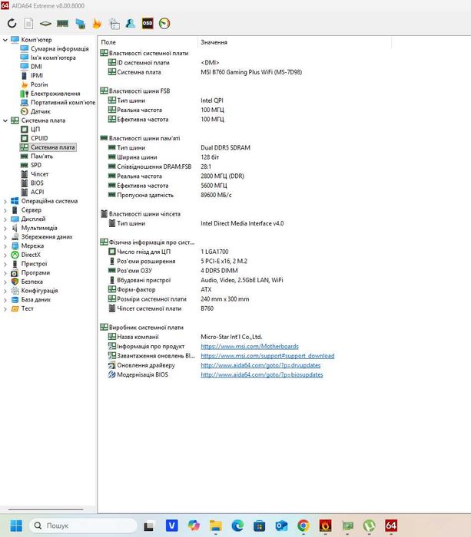Expand the Дисплей tree node
Image resolution: width=471 pixels, height=537 pixels.
click(5, 219)
